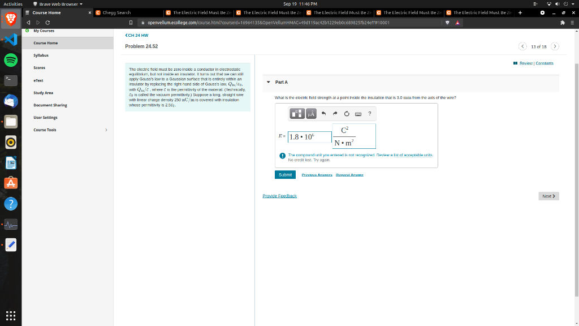Open the Constants link

pos(545,63)
